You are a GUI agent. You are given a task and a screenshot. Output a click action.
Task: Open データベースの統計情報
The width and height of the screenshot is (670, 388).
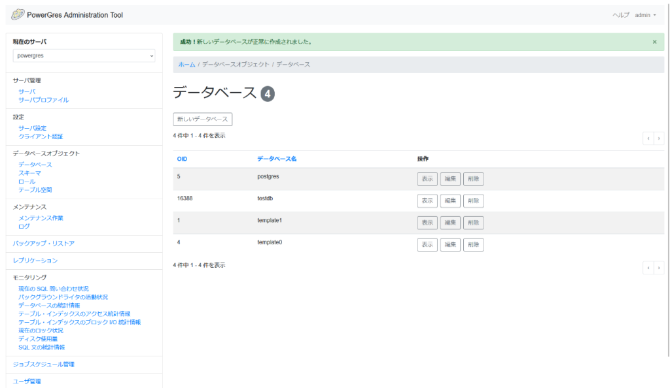tap(49, 305)
